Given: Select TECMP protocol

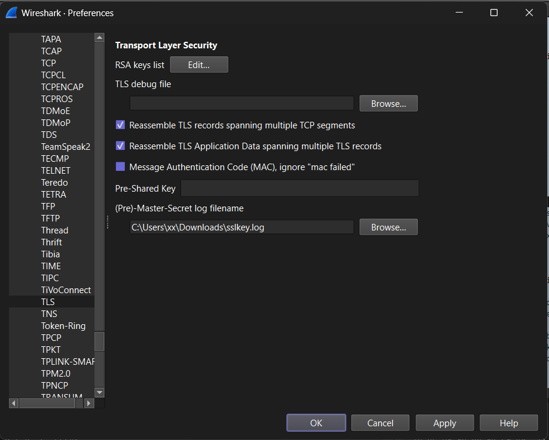Looking at the screenshot, I should tap(55, 159).
